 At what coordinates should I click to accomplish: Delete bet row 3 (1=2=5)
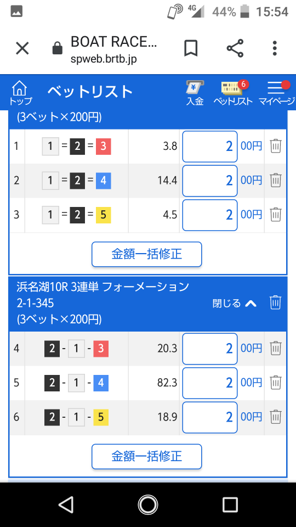click(x=276, y=215)
